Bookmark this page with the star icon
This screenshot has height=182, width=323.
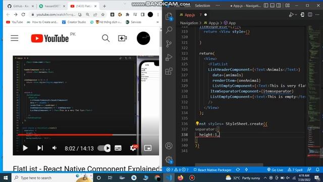pos(103,15)
